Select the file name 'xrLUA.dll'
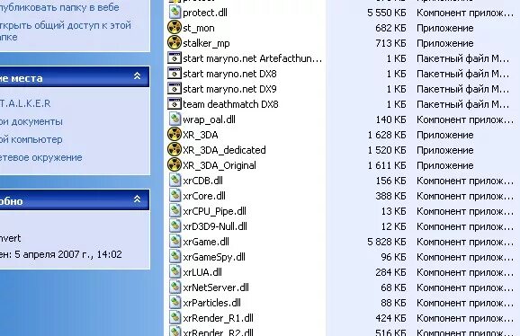 (x=202, y=272)
